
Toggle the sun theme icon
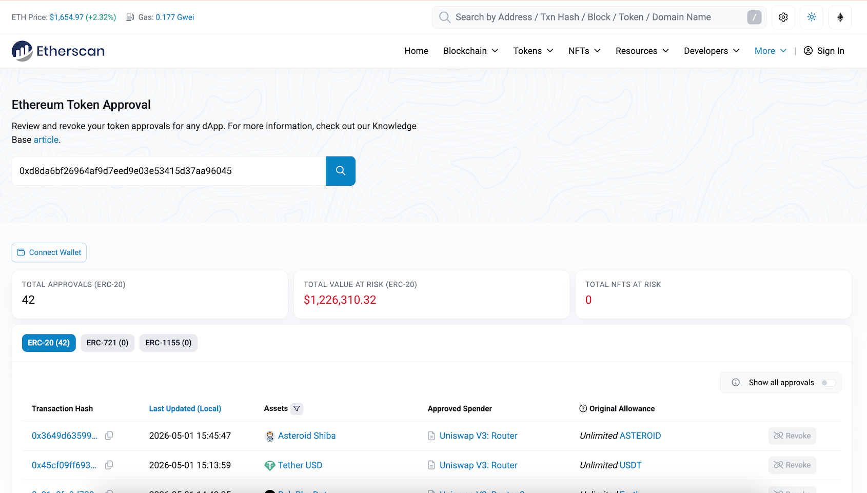812,17
